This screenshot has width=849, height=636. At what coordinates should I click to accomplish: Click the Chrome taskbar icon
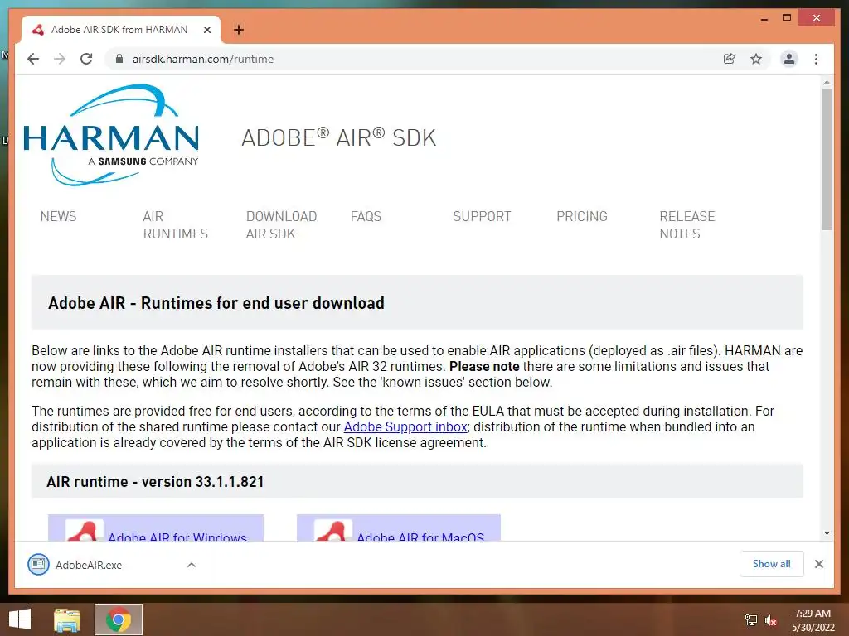tap(119, 619)
